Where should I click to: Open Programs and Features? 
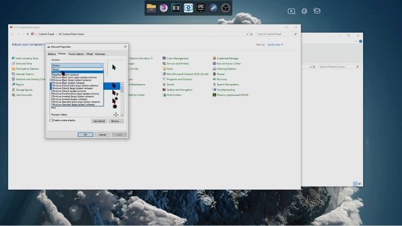click(177, 79)
